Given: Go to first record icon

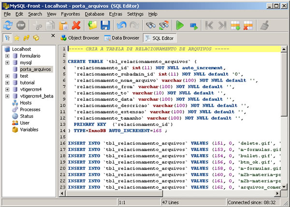Looking at the screenshot, I should click(209, 25).
